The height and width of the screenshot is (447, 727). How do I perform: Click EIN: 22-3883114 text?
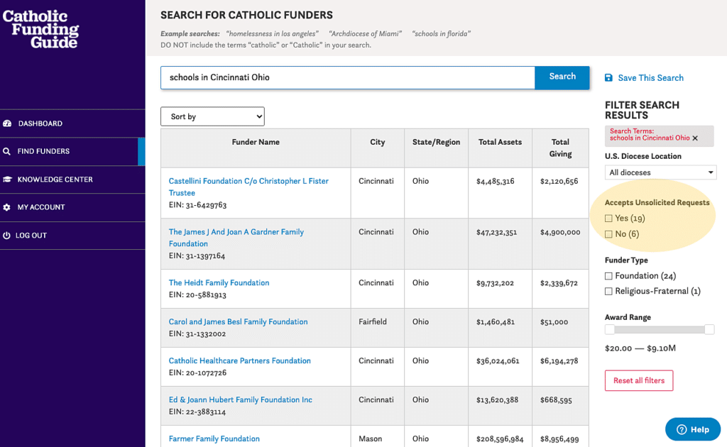pos(197,412)
